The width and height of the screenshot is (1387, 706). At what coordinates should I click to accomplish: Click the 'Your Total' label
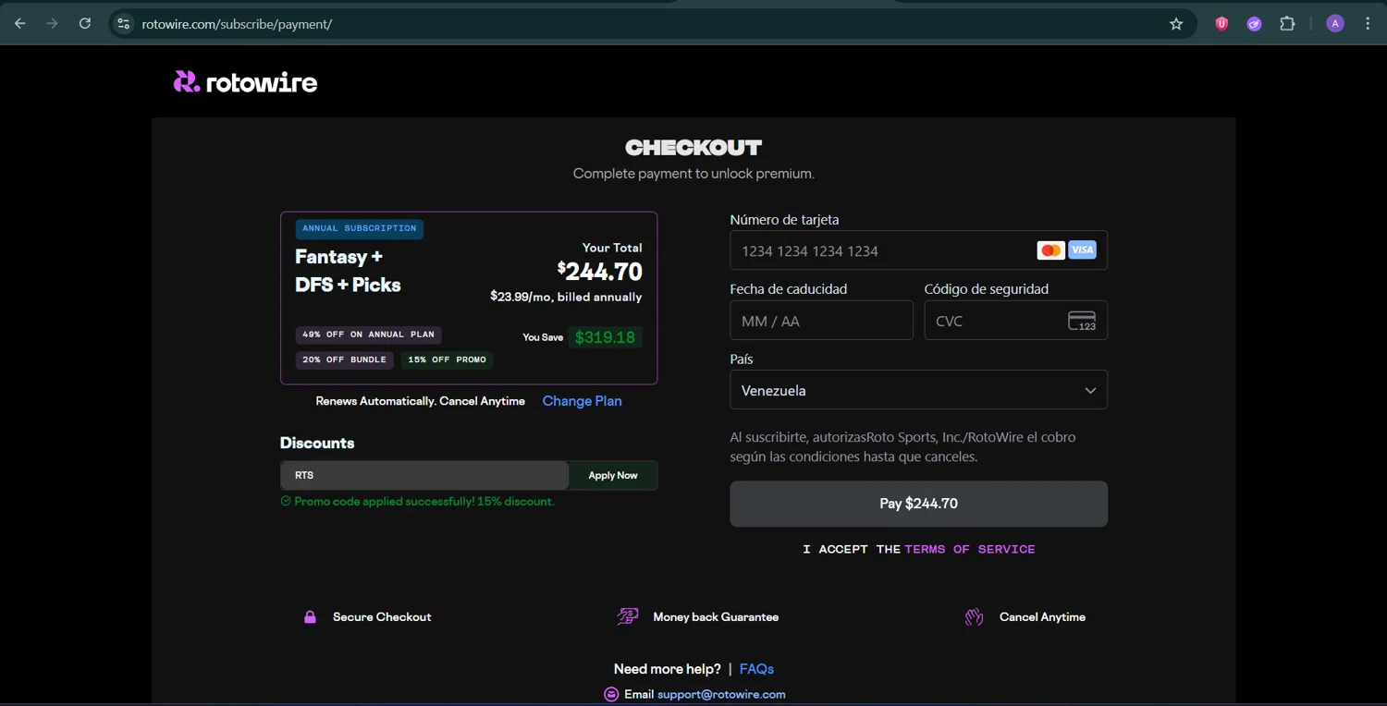click(x=612, y=248)
